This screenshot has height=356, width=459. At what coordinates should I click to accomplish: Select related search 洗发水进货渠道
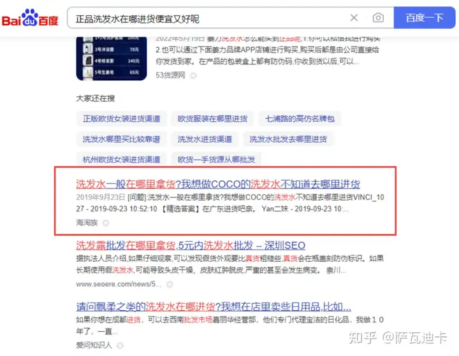pyautogui.click(x=205, y=139)
